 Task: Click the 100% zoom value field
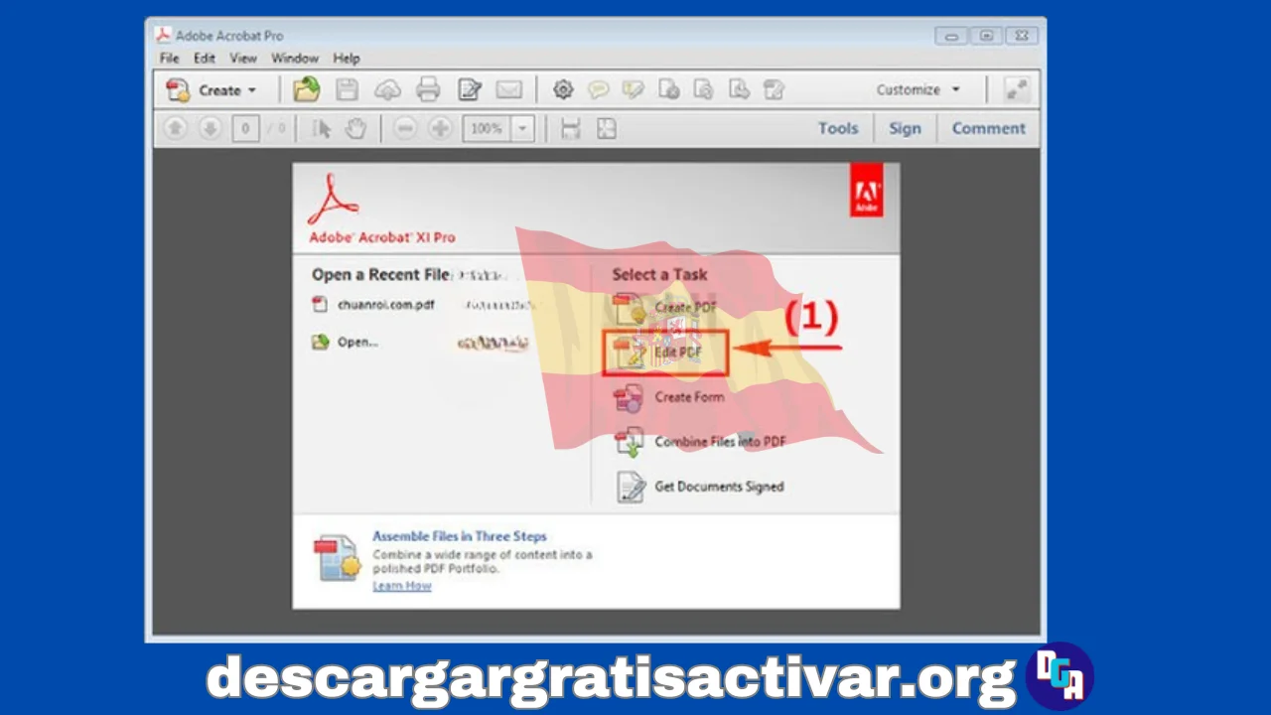pyautogui.click(x=487, y=129)
